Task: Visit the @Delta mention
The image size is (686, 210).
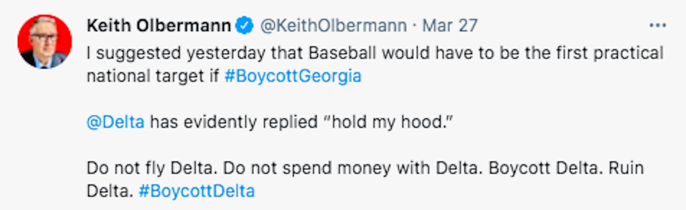Action: pyautogui.click(x=115, y=122)
